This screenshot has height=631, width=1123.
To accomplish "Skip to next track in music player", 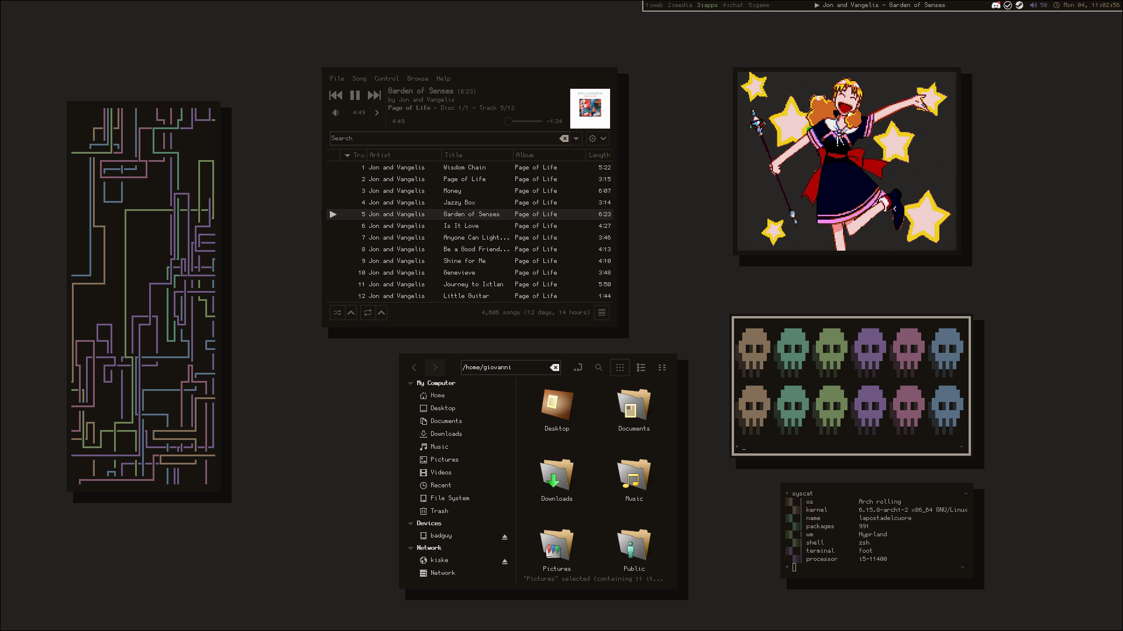I will point(374,95).
